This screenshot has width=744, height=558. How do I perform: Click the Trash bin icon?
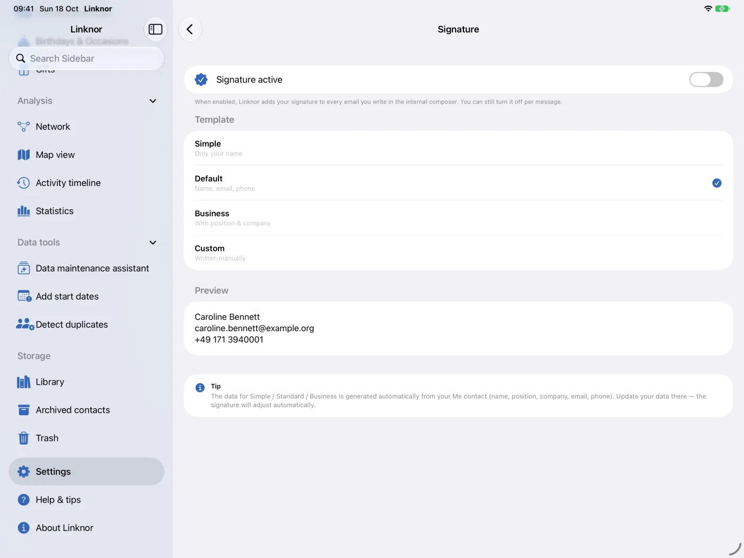coord(23,438)
